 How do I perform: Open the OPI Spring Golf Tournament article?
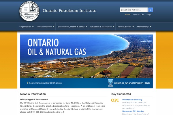coord(34,99)
